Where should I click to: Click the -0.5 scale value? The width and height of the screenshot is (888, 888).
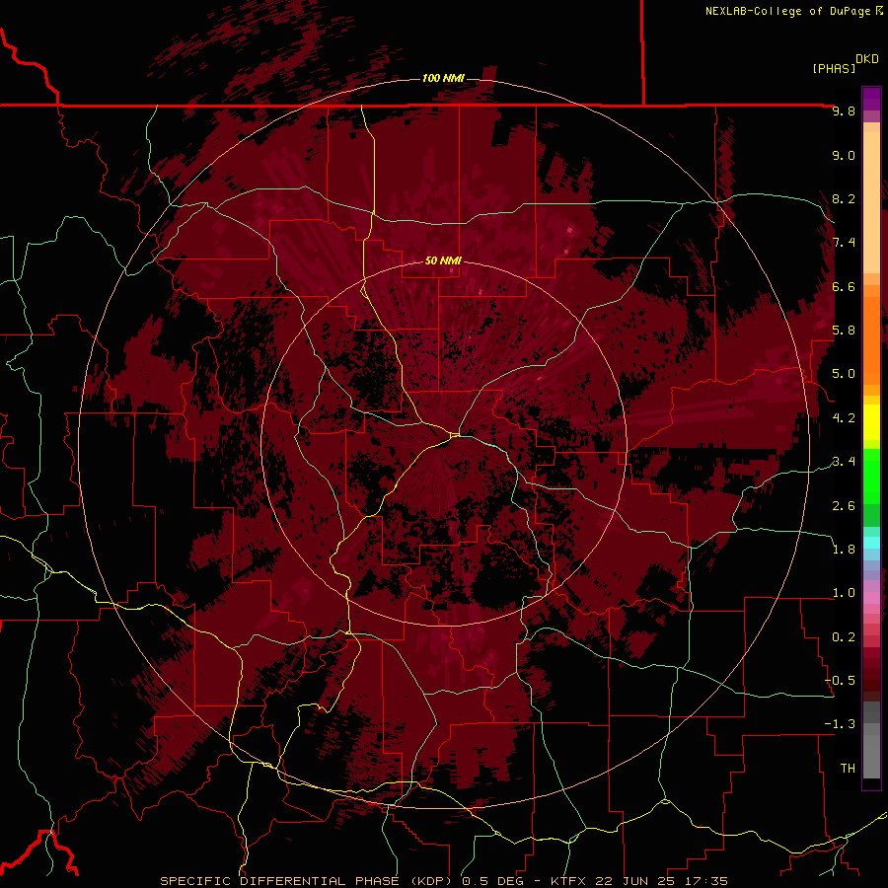point(840,681)
